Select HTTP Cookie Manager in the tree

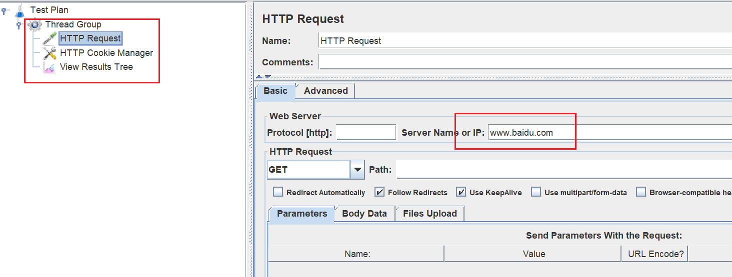tap(106, 53)
